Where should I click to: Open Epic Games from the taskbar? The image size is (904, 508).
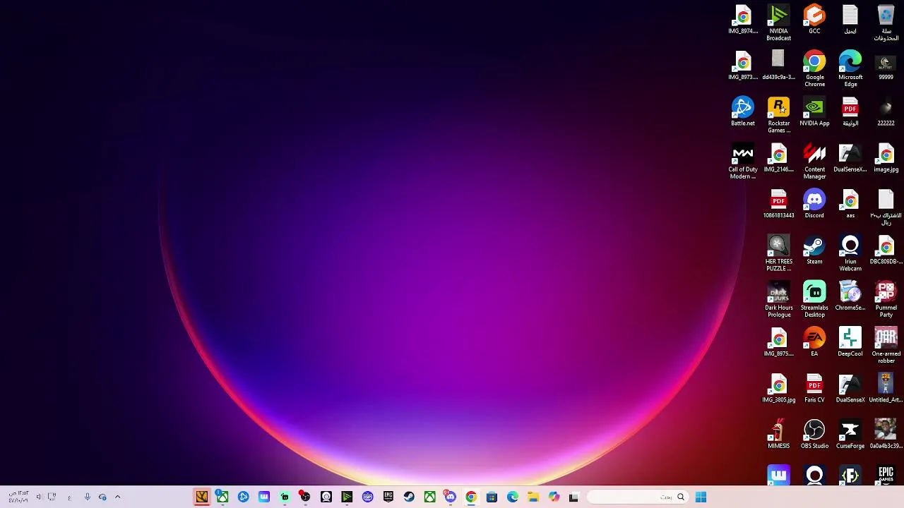pos(388,497)
